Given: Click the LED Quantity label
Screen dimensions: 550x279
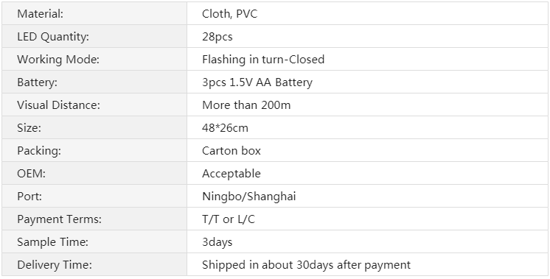Looking at the screenshot, I should [53, 36].
